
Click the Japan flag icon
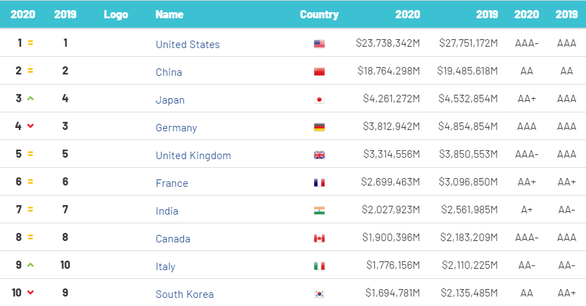(x=319, y=100)
